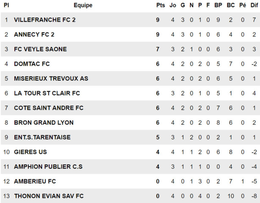Screen dimensions: 260x203
Task: Click the Dif column header
Action: coord(254,5)
